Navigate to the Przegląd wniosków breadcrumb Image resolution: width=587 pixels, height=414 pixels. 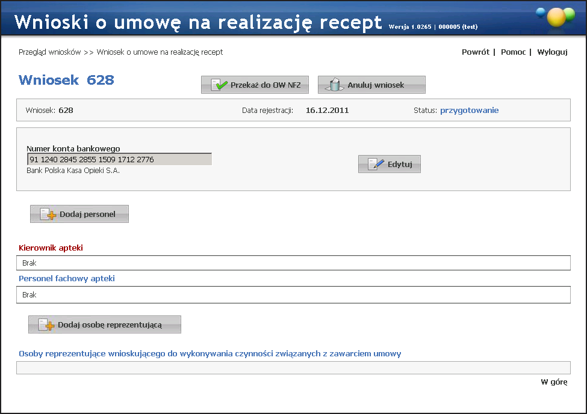pyautogui.click(x=49, y=52)
